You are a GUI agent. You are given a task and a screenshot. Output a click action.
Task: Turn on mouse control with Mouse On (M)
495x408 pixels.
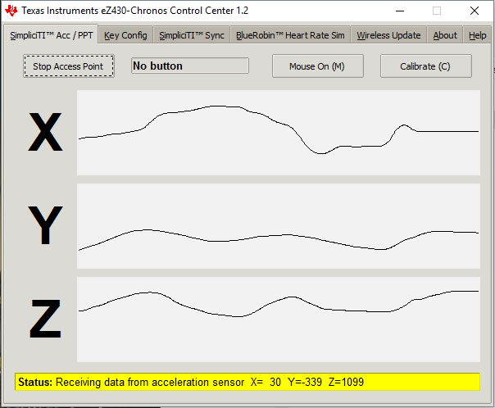click(x=318, y=66)
